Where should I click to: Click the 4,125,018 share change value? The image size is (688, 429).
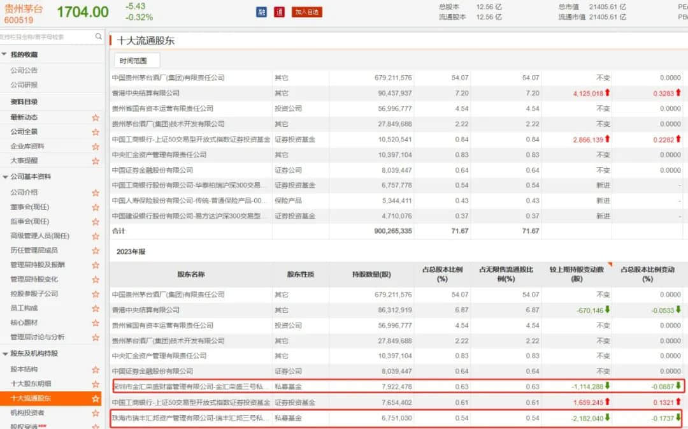pos(588,94)
